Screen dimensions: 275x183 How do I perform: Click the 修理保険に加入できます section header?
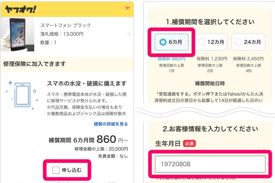(x=35, y=64)
